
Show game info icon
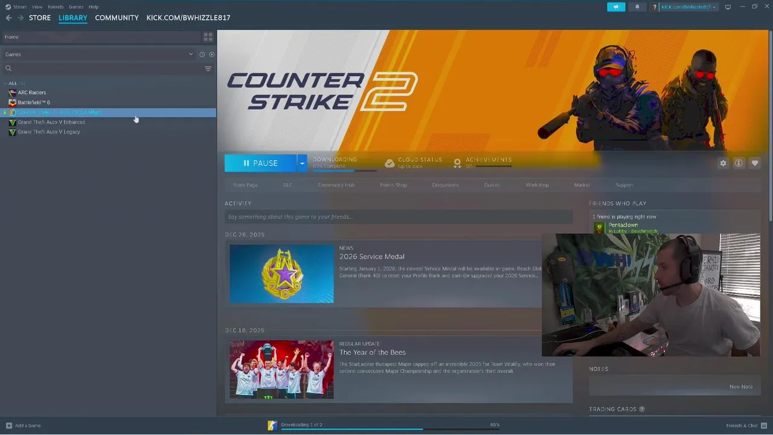click(x=739, y=163)
